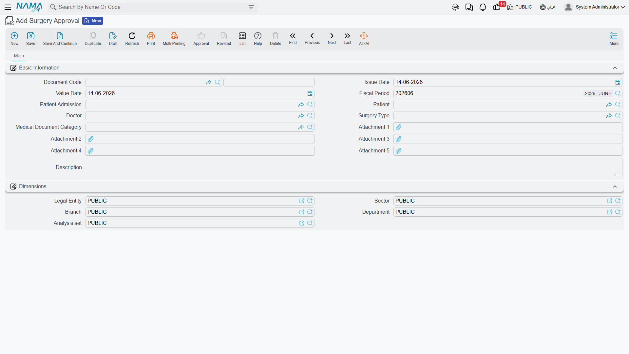
Task: Click the Revised toolbar icon
Action: coord(224,39)
